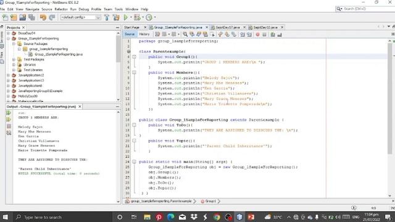The width and height of the screenshot is (395, 222).
Task: Collapse the Source Packages node
Action: pyautogui.click(x=14, y=44)
